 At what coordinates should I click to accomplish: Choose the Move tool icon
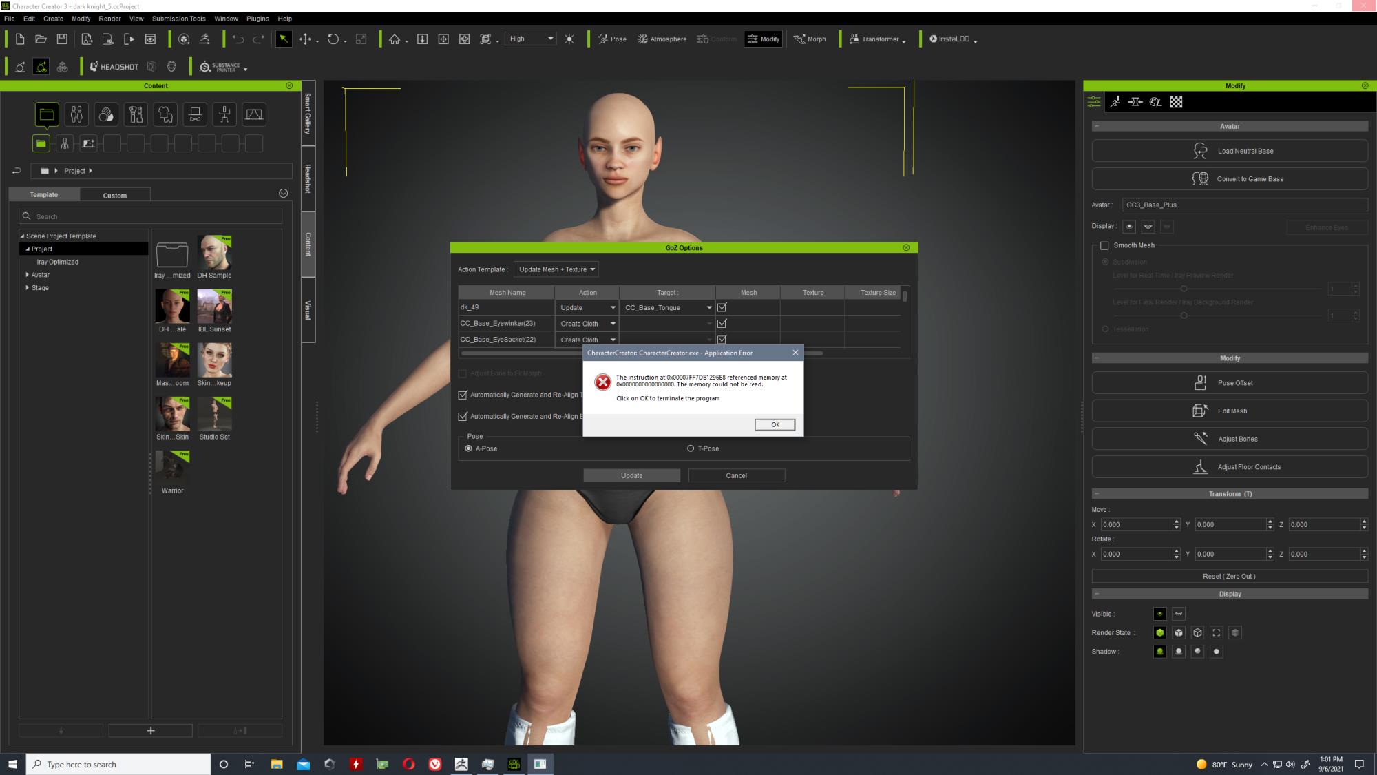pyautogui.click(x=305, y=39)
